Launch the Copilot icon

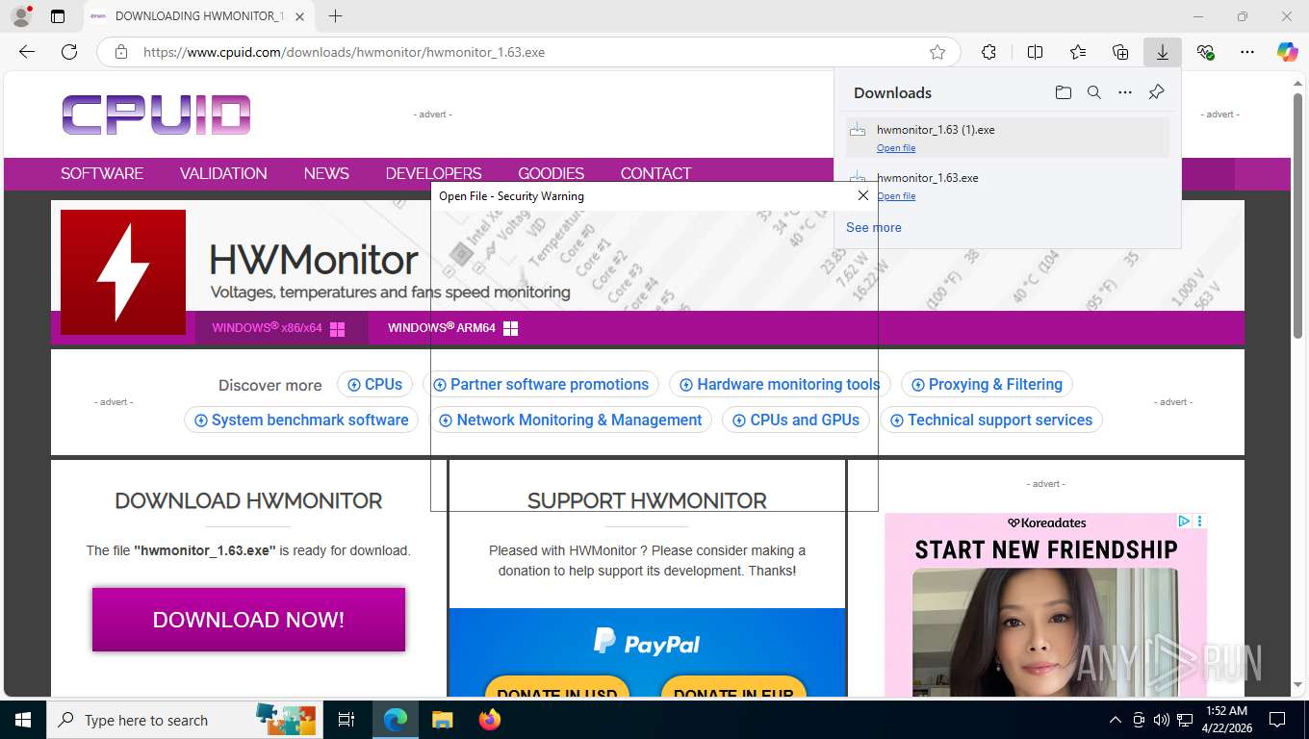tap(1287, 52)
